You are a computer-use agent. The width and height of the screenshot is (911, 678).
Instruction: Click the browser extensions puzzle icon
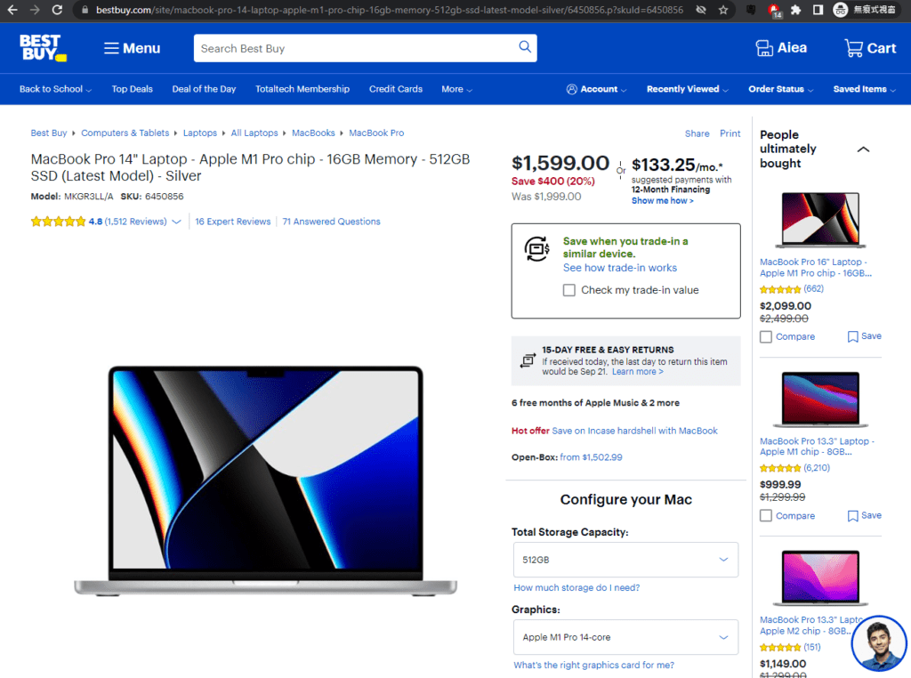pos(794,10)
